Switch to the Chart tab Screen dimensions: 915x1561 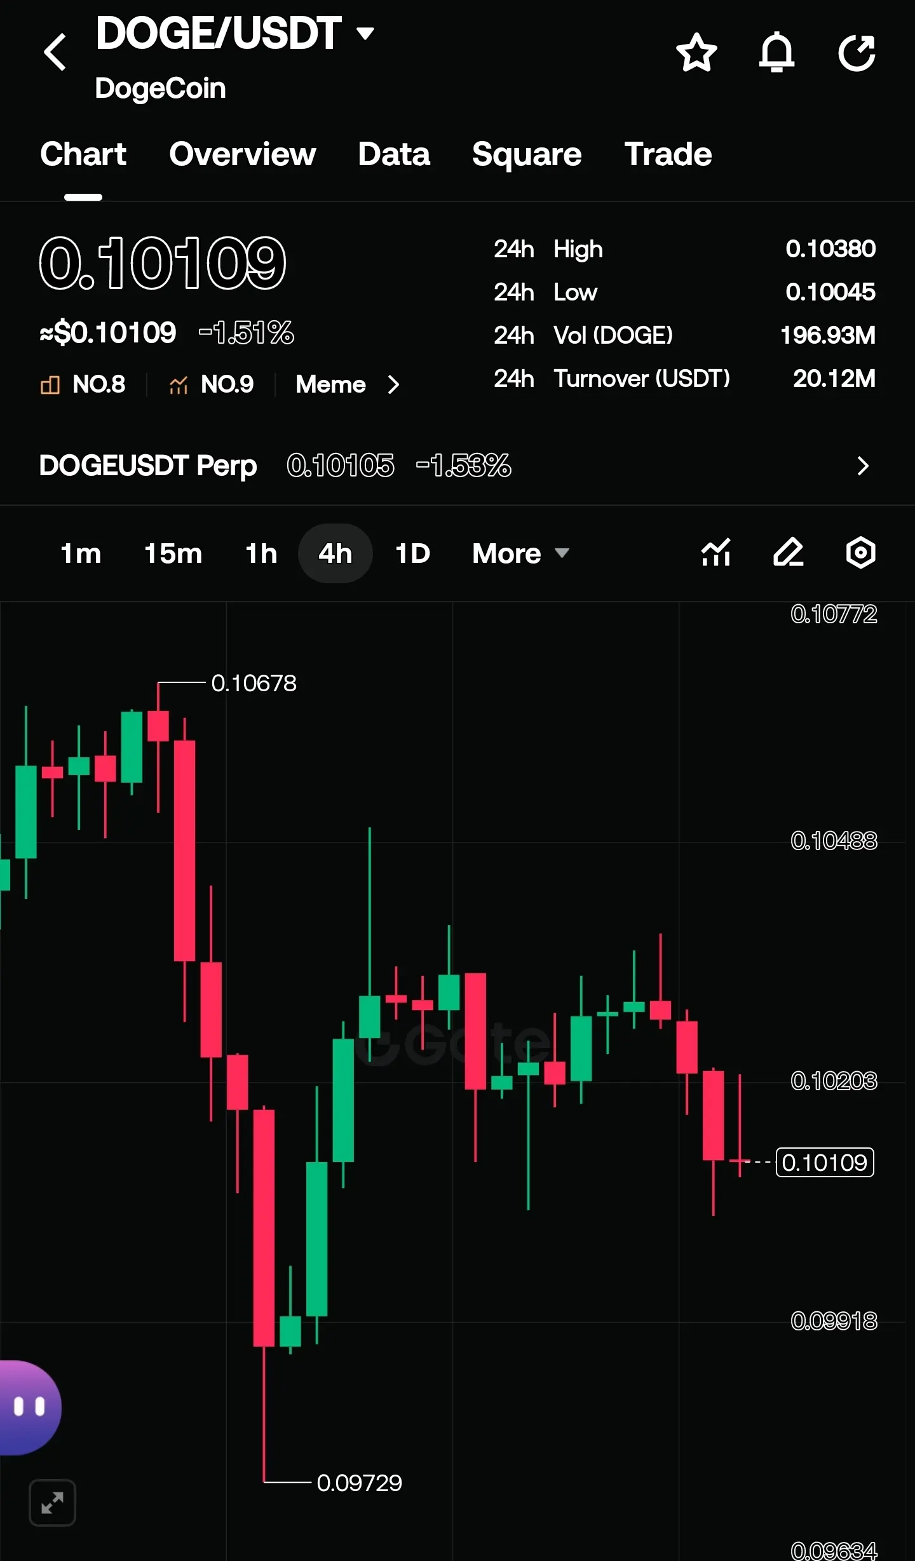coord(83,154)
